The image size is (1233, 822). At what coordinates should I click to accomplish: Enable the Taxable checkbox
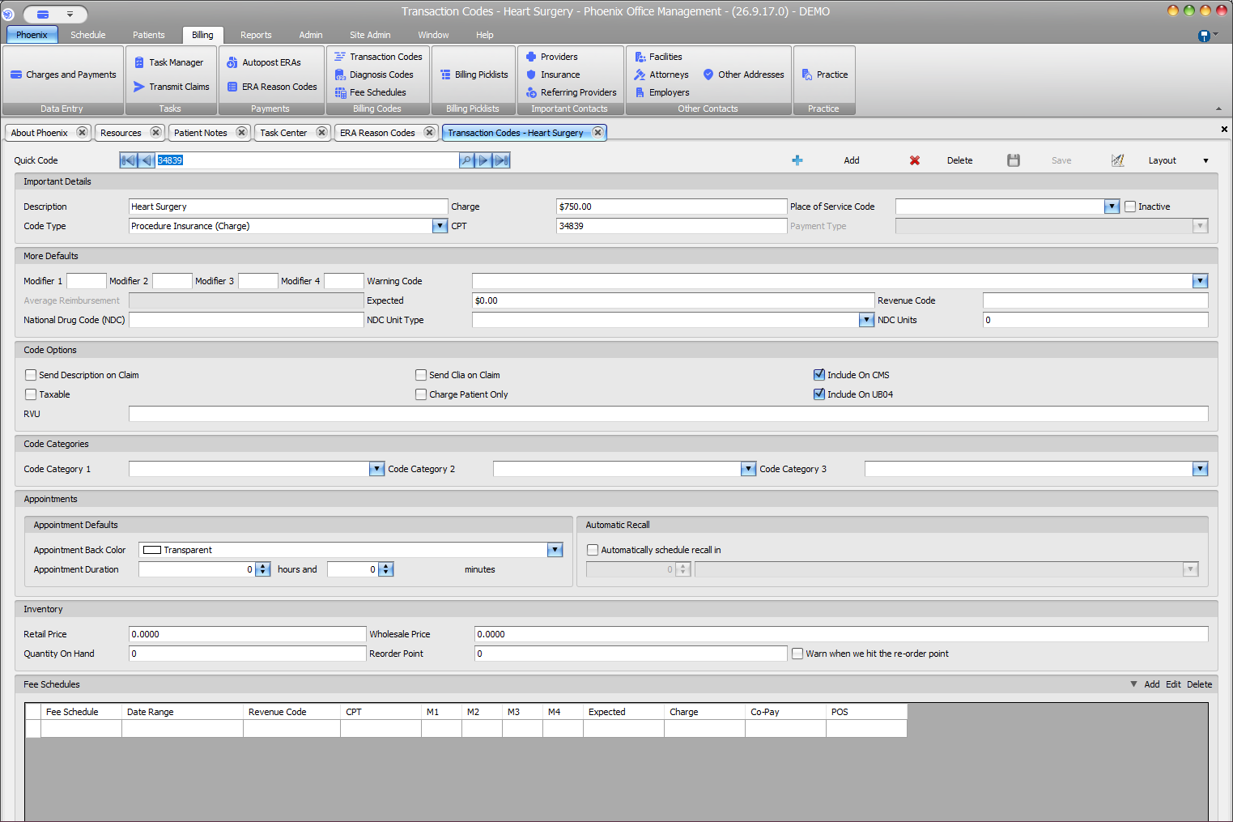coord(31,394)
